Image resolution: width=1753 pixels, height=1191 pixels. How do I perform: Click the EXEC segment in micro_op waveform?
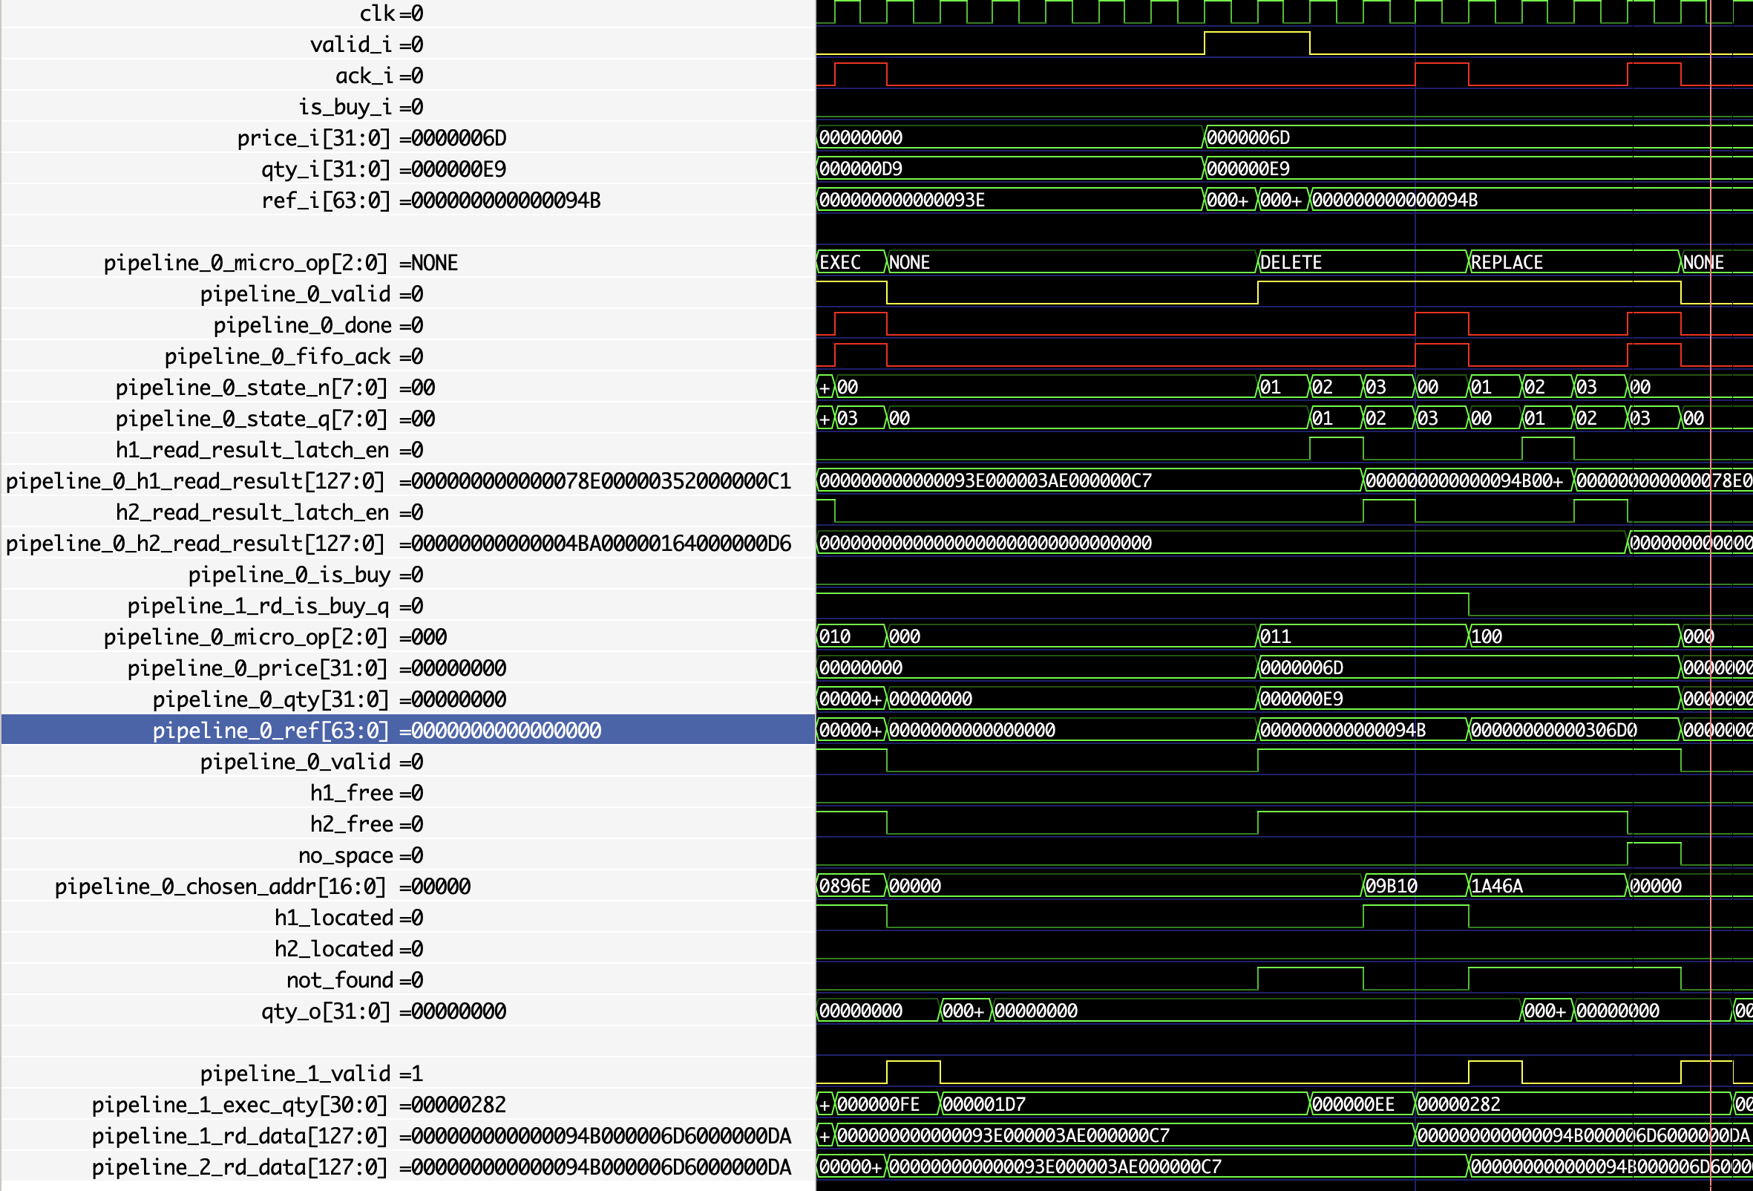851,262
